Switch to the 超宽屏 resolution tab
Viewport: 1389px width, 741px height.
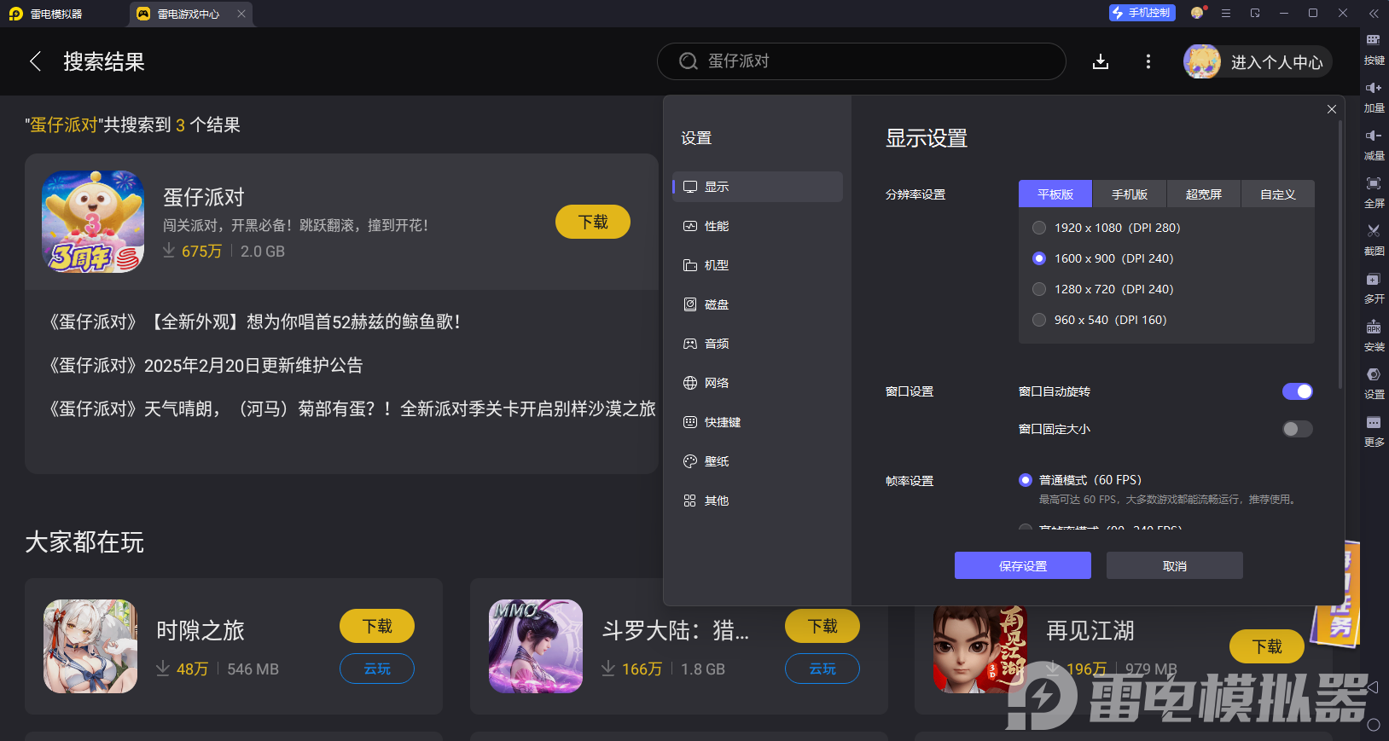click(1204, 194)
